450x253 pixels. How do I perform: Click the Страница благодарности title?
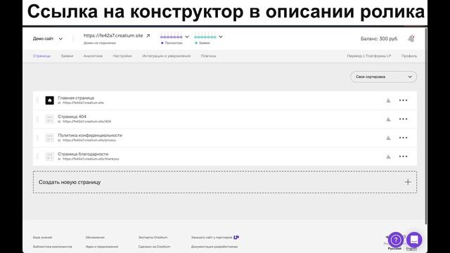pos(83,154)
